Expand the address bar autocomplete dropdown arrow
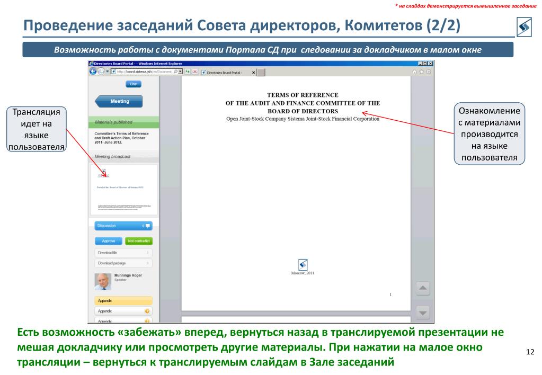The width and height of the screenshot is (542, 375). point(181,72)
